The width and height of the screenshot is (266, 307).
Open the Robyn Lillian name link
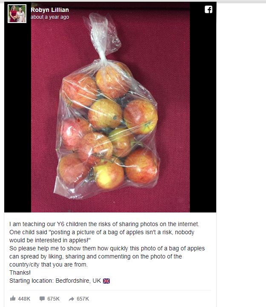[x=50, y=10]
